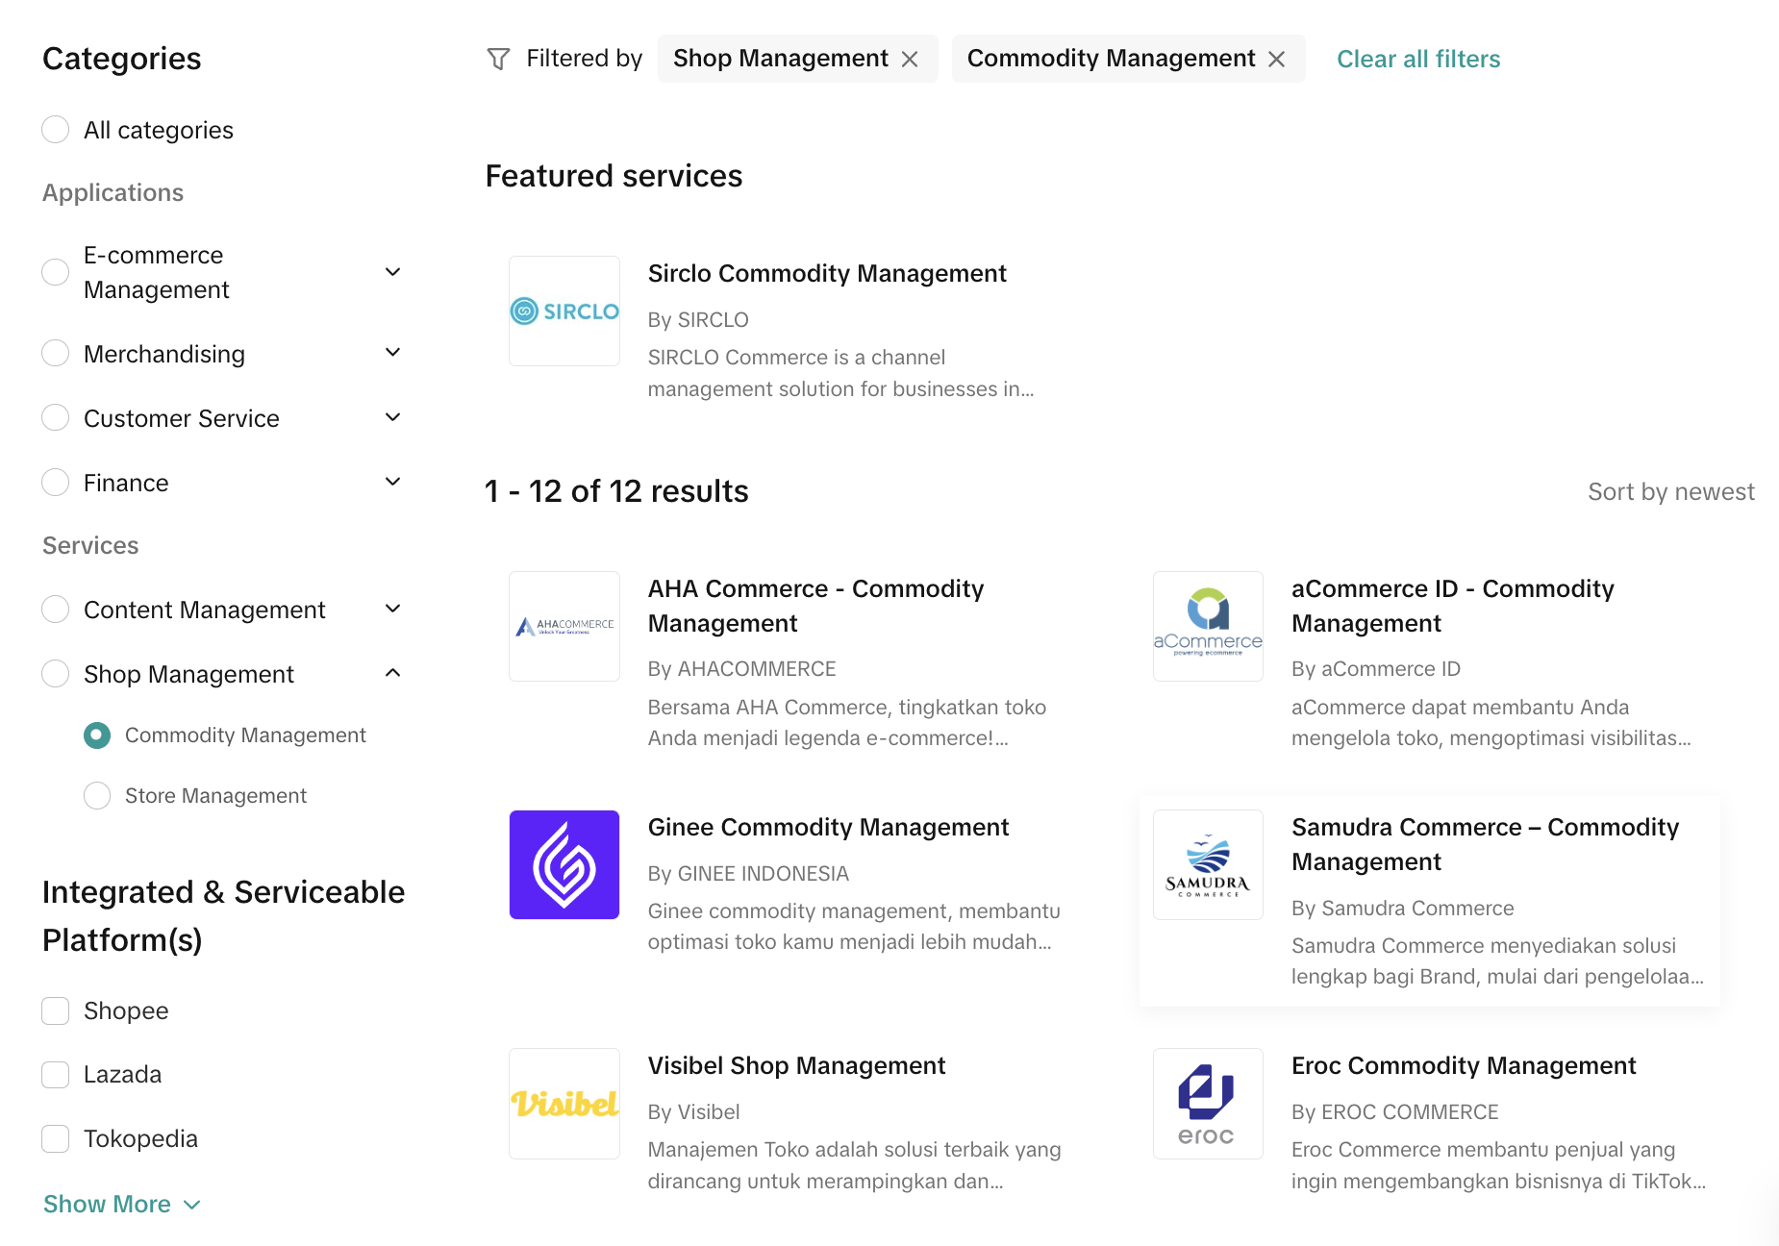This screenshot has height=1246, width=1779.
Task: Click the Visibel description starting 'Manajemen Toko adalah'
Action: (855, 1164)
